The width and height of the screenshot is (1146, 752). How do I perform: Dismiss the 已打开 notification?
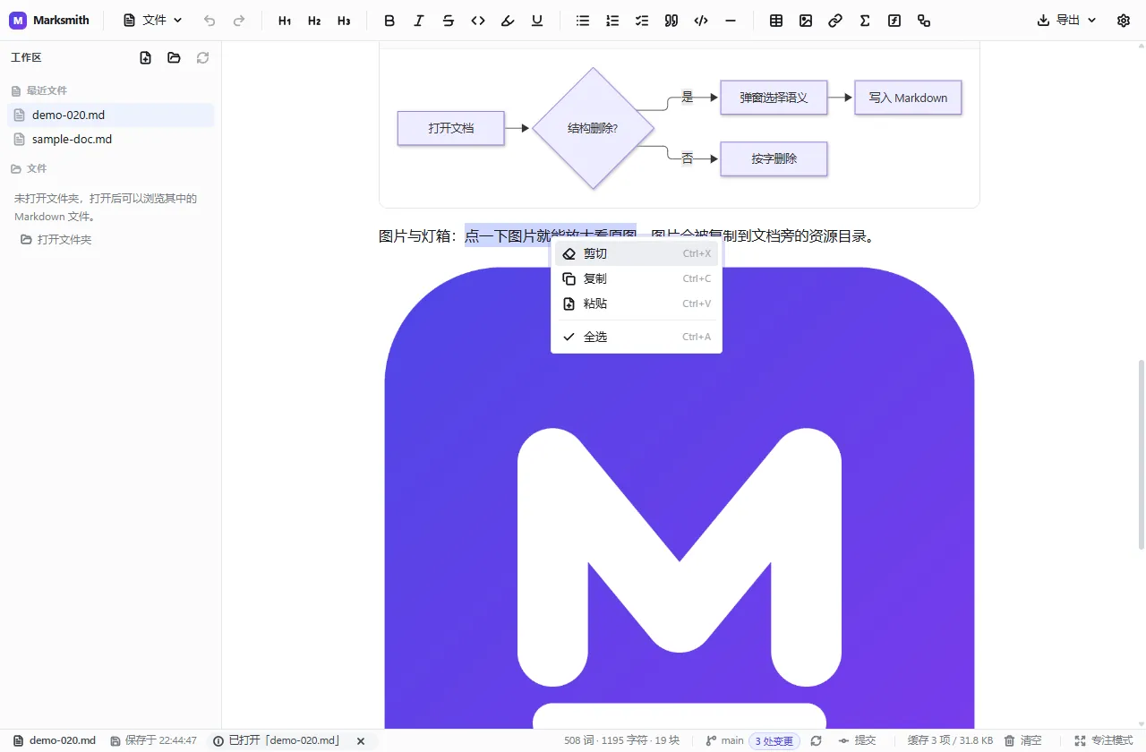(x=361, y=741)
